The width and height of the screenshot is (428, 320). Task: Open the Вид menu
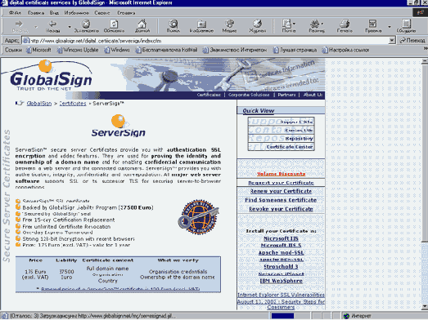tap(54, 13)
